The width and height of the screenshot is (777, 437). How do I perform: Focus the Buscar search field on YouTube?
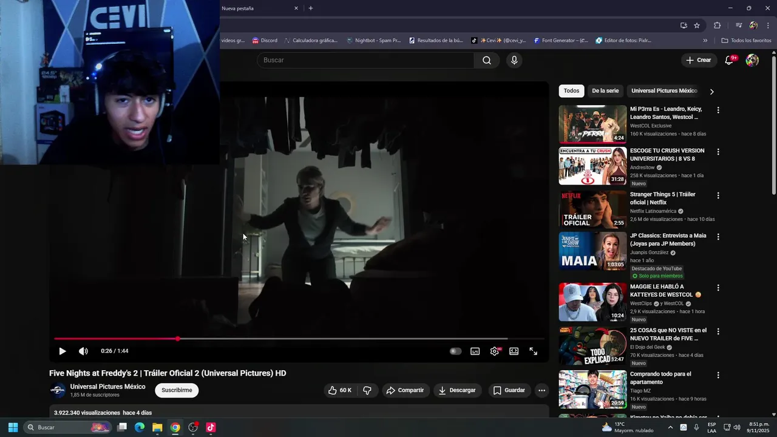(365, 60)
